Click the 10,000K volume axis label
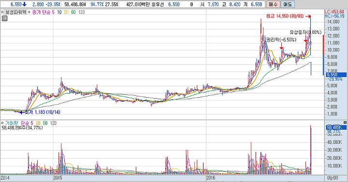Viewport: 348px width, 182px height. pyautogui.click(x=334, y=166)
